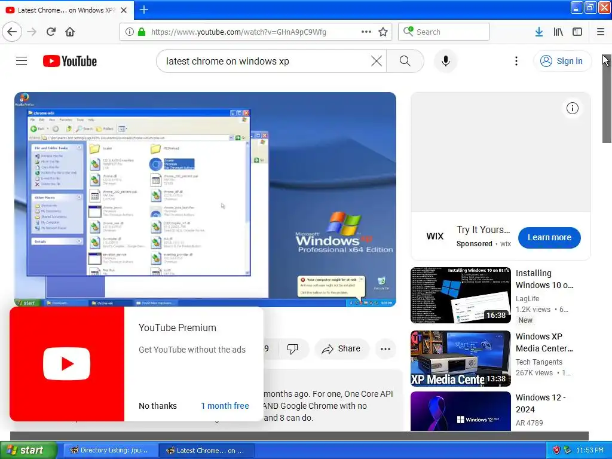This screenshot has height=459, width=612.
Task: Open Installing Windows 10 o... video title
Action: tap(544, 279)
